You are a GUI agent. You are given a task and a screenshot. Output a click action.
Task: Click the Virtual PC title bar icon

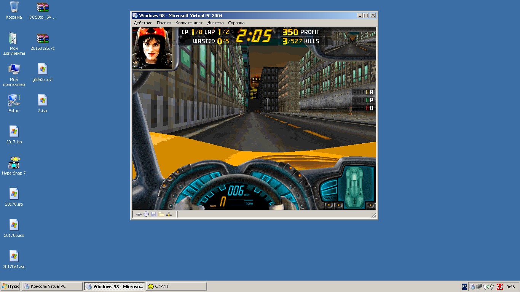point(135,16)
